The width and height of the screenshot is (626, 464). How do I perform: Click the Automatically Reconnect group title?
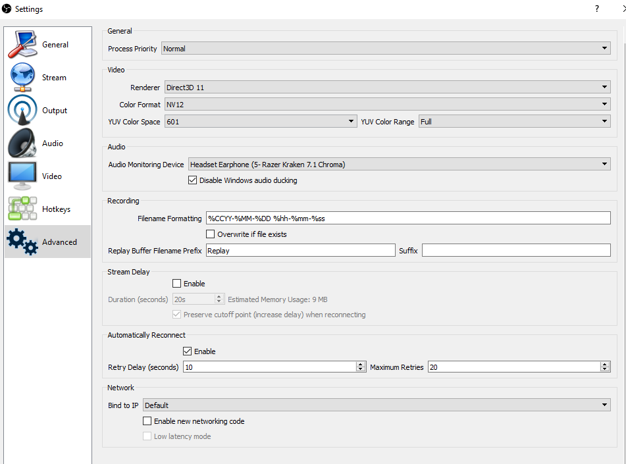(146, 335)
